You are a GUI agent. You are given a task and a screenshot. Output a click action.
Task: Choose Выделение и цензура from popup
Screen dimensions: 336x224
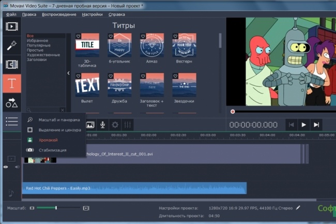(x=54, y=130)
